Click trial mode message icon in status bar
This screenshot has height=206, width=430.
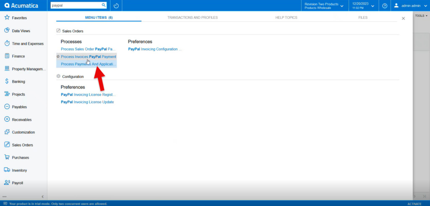click(5, 204)
